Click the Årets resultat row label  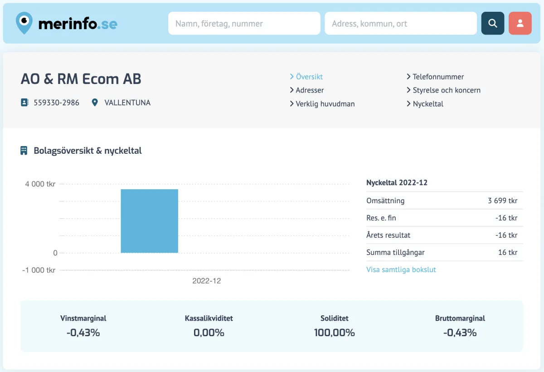(x=389, y=235)
